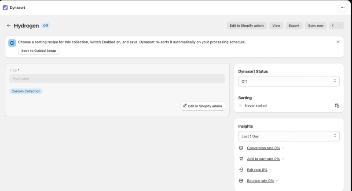Image resolution: width=352 pixels, height=191 pixels.
Task: Click the Sorting heading
Action: pyautogui.click(x=245, y=98)
